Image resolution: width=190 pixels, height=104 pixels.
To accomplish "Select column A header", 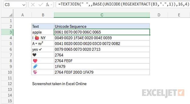I will coord(22,15).
